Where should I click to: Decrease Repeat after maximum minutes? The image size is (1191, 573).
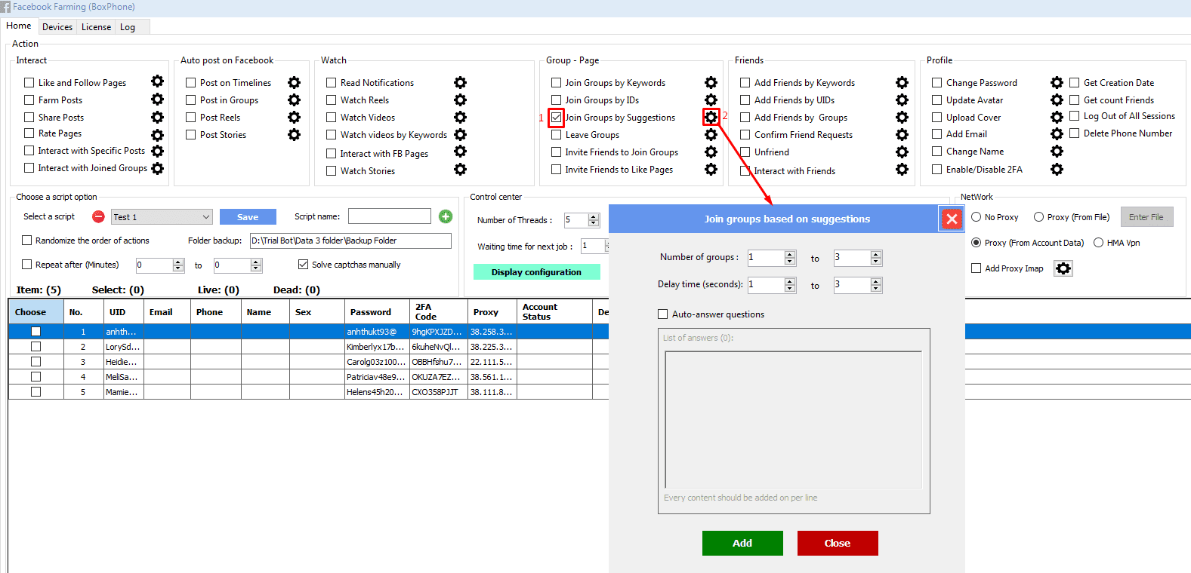(x=256, y=268)
